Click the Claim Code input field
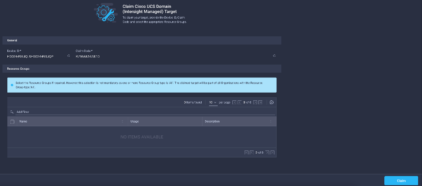The height and width of the screenshot is (186, 422). click(x=174, y=56)
